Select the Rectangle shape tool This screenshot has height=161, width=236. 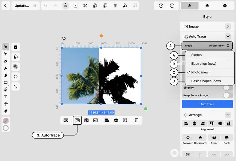coord(6,83)
